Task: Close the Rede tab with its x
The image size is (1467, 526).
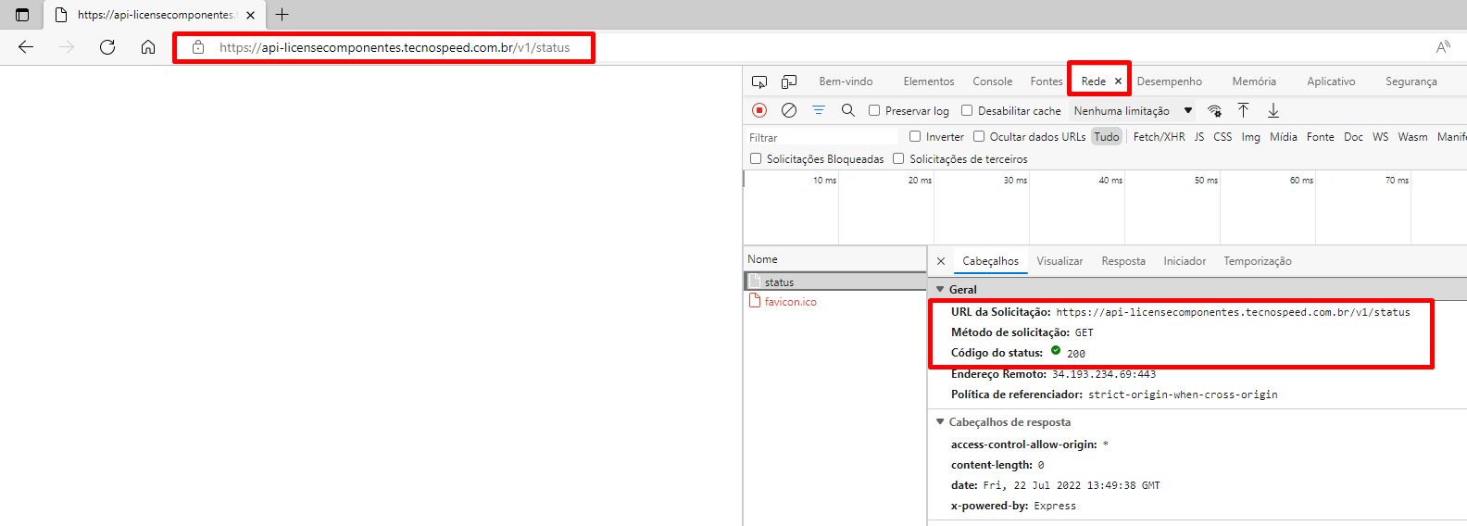Action: click(1118, 81)
